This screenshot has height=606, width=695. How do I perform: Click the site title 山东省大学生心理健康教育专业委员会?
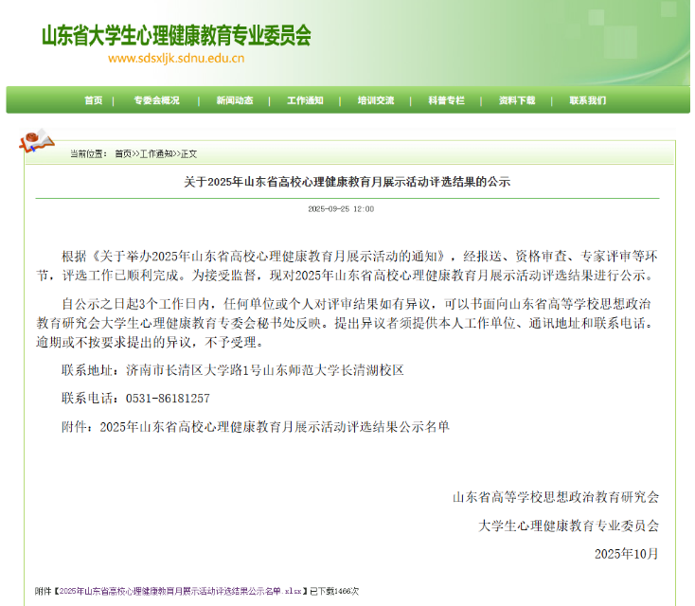click(176, 36)
